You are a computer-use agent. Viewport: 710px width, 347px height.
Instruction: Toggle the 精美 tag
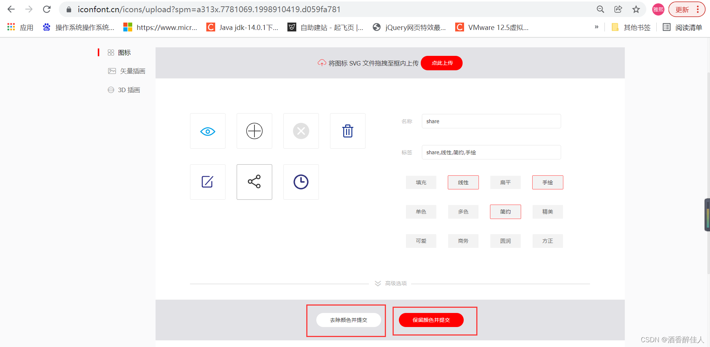point(548,212)
